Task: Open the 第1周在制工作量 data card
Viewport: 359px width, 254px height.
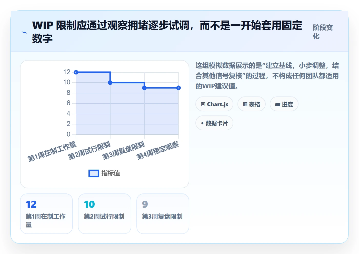Action: coord(46,214)
